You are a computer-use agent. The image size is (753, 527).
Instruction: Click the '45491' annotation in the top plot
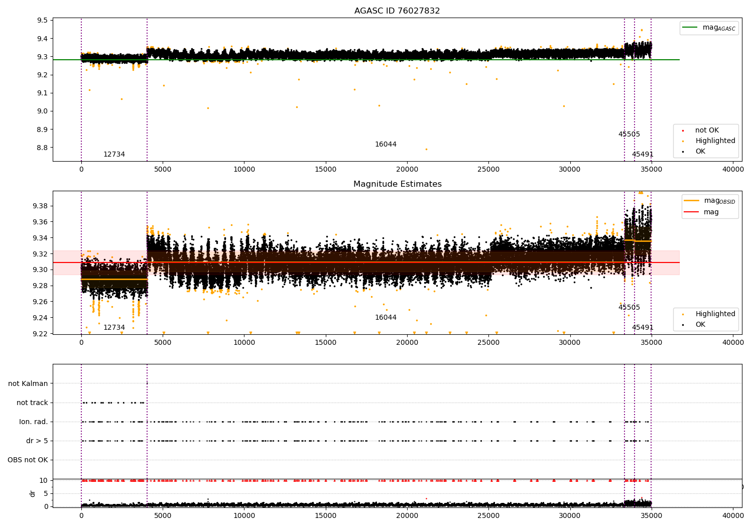[x=643, y=155]
